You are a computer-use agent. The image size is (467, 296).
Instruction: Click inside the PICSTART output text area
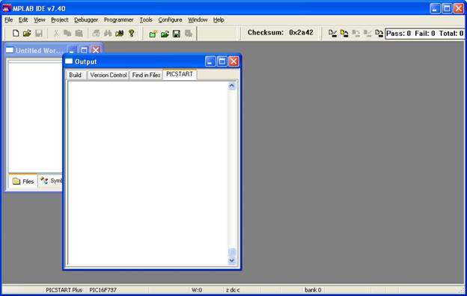click(147, 173)
